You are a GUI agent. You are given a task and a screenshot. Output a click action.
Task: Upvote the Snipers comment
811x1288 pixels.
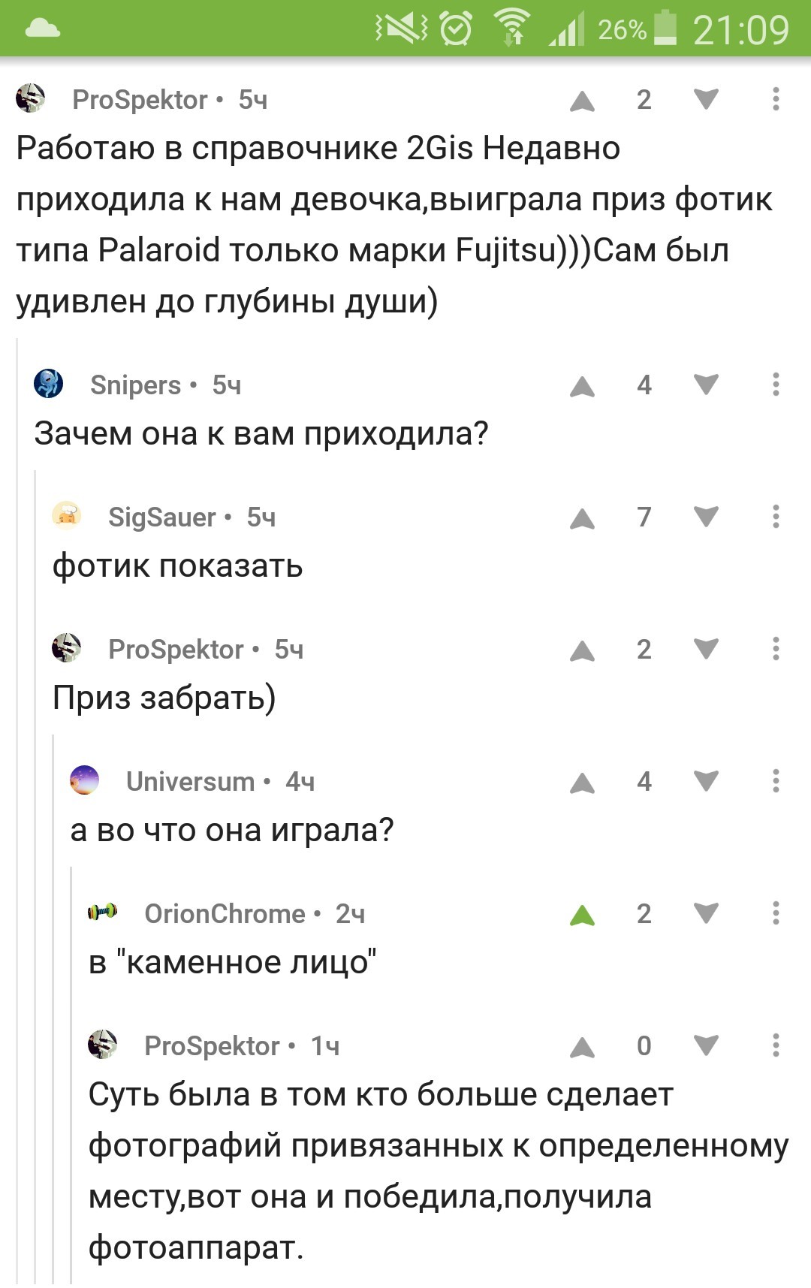(x=582, y=387)
